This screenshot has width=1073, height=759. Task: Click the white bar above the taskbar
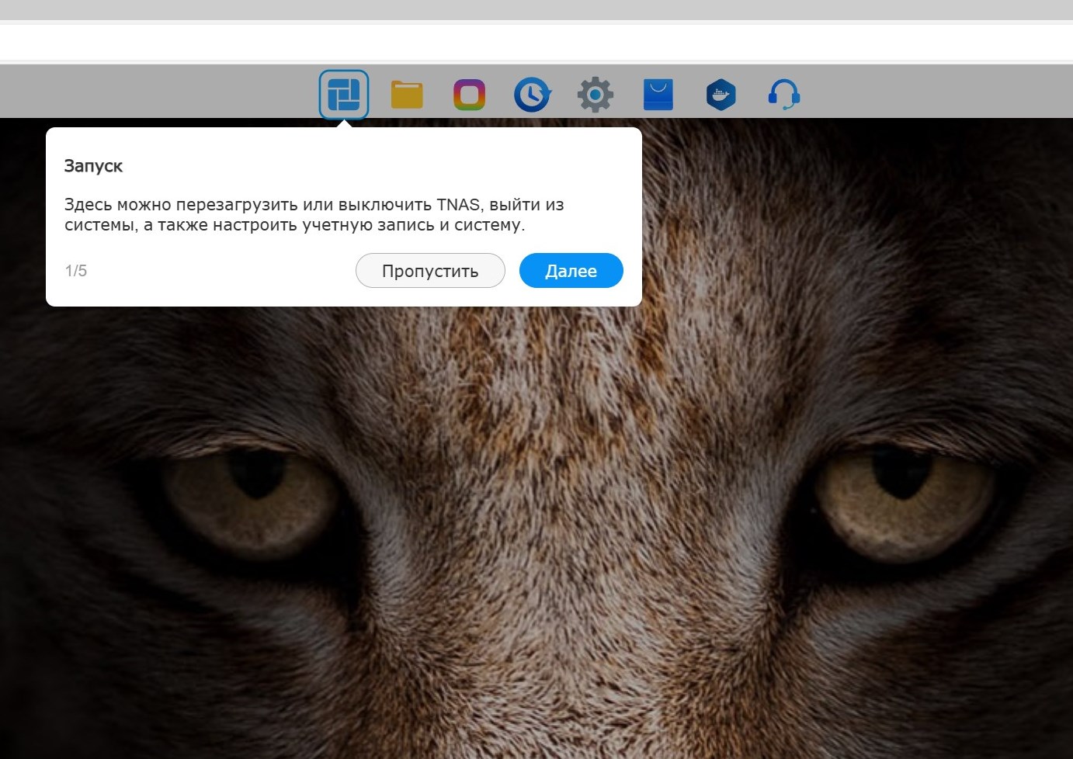(x=536, y=42)
